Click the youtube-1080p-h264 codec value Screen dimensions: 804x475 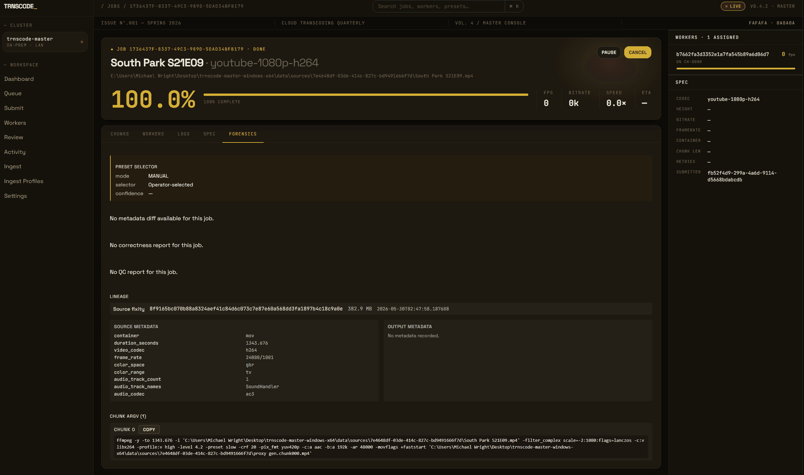[x=734, y=99]
